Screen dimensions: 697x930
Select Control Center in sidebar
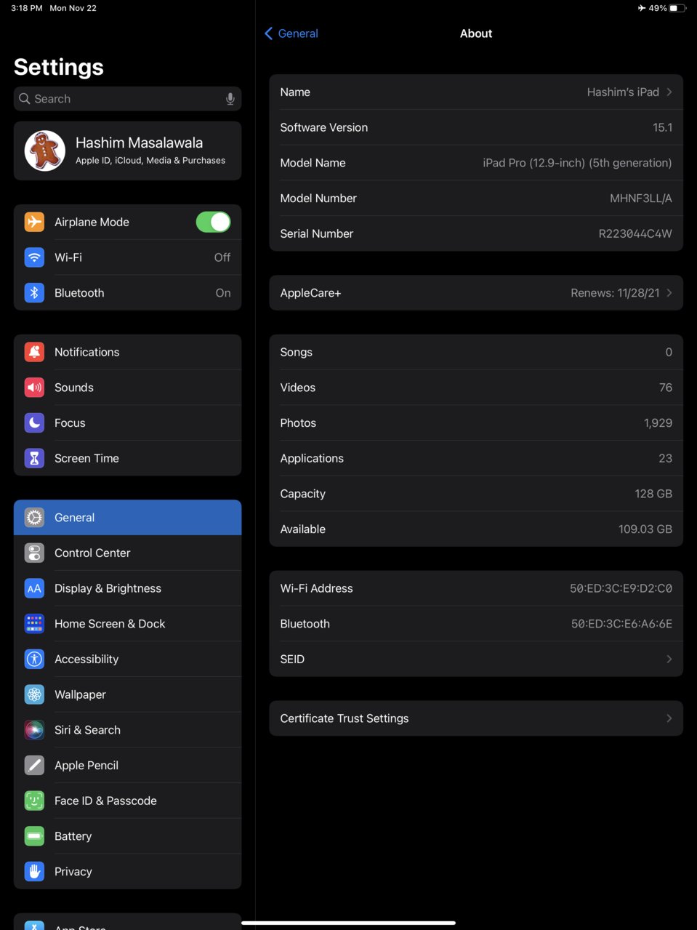[127, 553]
